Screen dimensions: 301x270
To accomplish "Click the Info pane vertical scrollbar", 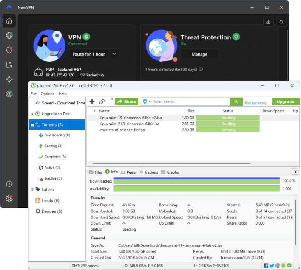I will click(x=295, y=222).
